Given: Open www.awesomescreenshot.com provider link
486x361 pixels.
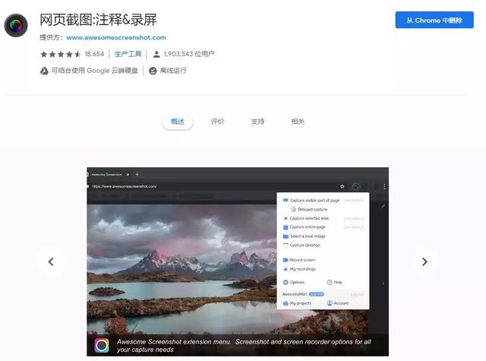Looking at the screenshot, I should (116, 37).
